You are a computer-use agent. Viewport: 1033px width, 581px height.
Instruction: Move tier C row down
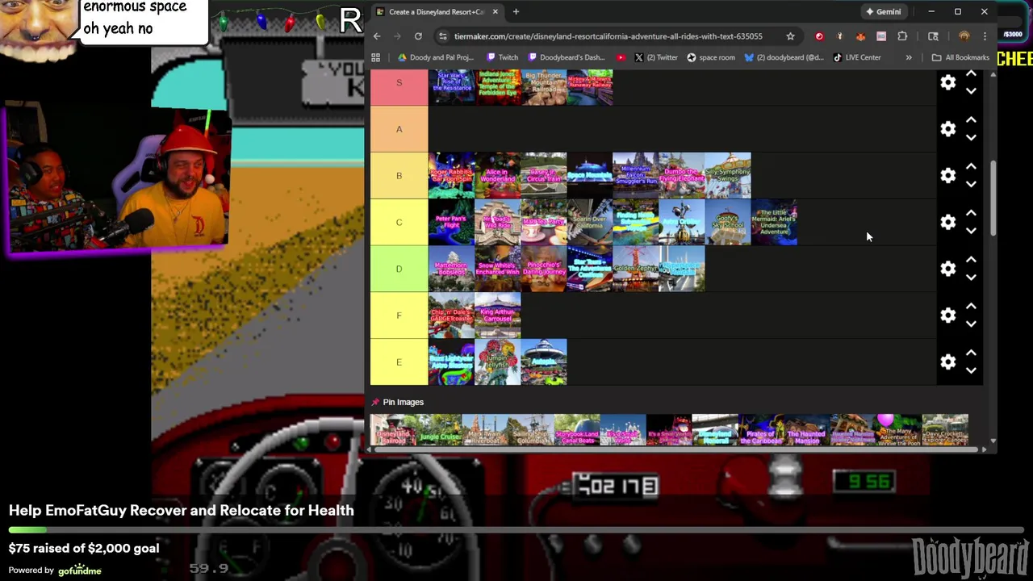click(971, 232)
